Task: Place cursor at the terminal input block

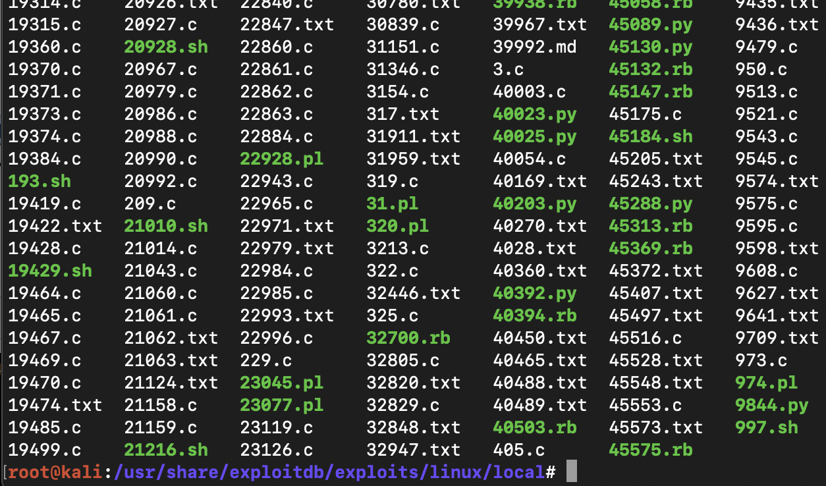Action: coord(571,472)
